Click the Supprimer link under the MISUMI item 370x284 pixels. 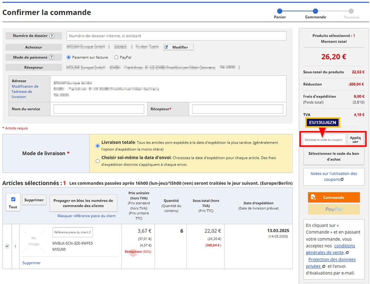pos(31,262)
